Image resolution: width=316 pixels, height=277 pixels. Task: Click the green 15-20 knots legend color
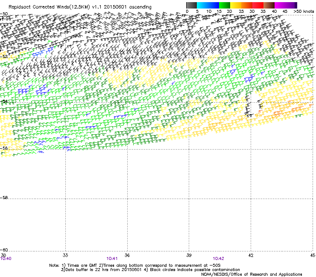pyautogui.click(x=225, y=5)
